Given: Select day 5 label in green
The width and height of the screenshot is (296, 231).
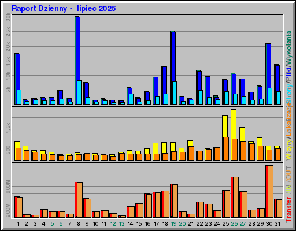Looking at the screenshot, I should [x=52, y=224].
